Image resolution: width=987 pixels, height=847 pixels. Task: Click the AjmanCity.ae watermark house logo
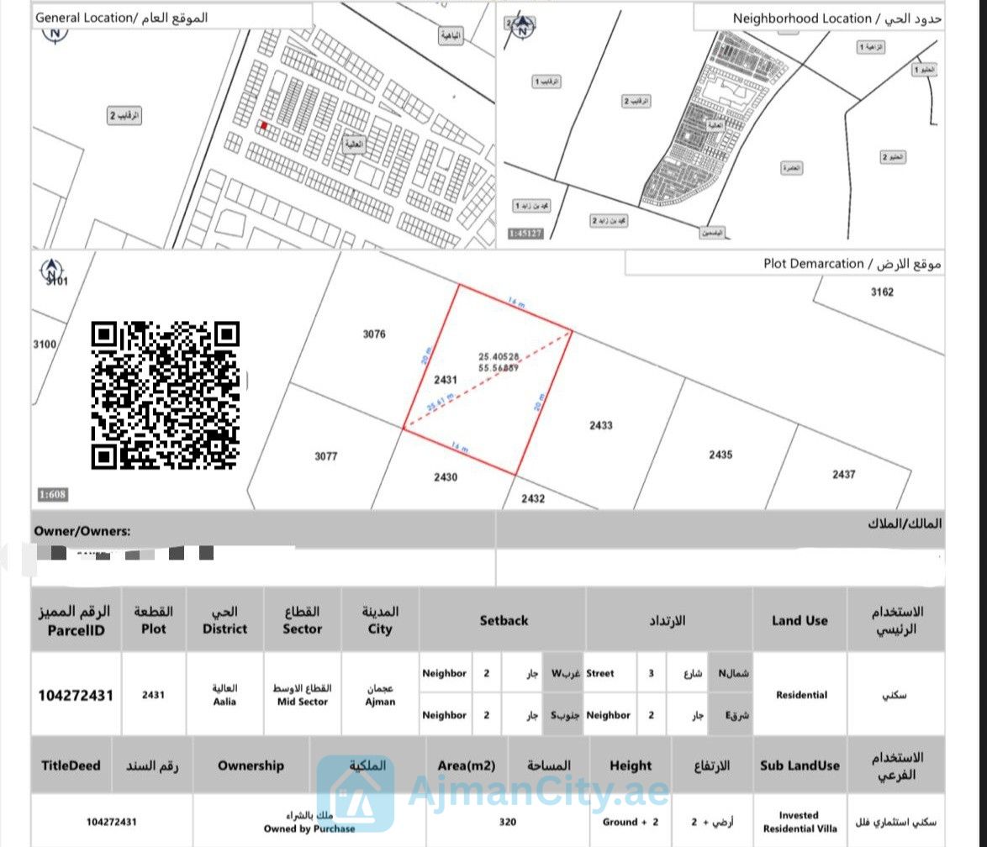click(356, 793)
